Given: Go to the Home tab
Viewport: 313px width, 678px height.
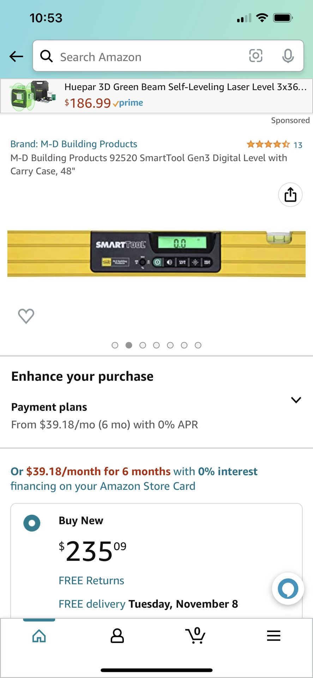Looking at the screenshot, I should click(39, 636).
